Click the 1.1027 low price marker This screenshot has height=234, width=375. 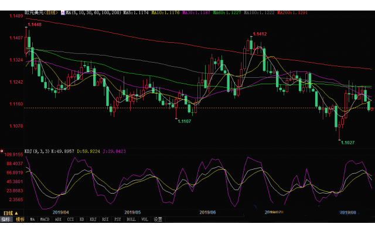click(x=347, y=142)
